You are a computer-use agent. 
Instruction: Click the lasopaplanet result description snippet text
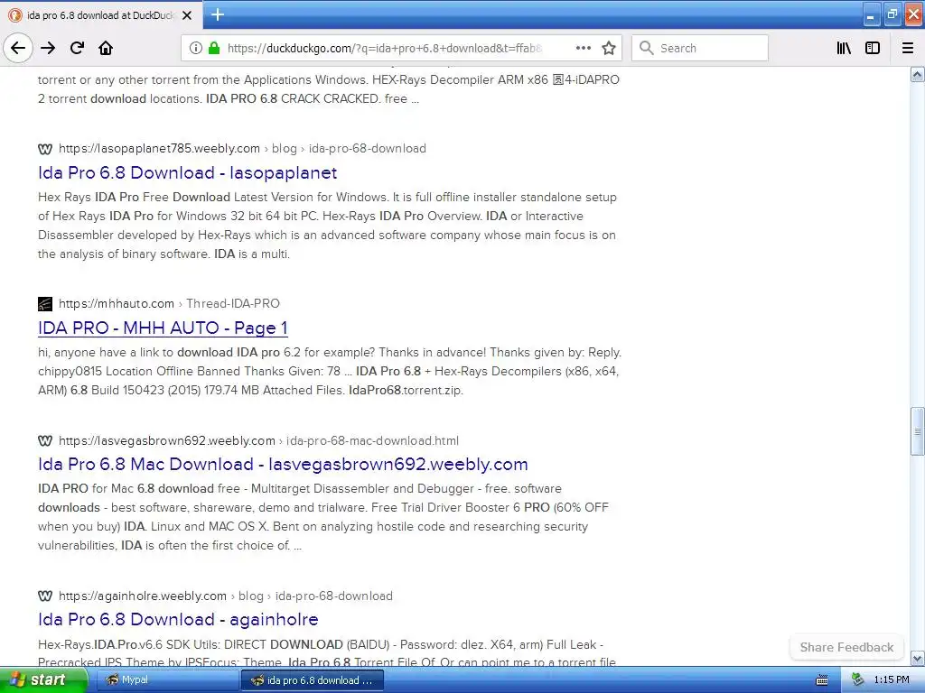(x=327, y=226)
